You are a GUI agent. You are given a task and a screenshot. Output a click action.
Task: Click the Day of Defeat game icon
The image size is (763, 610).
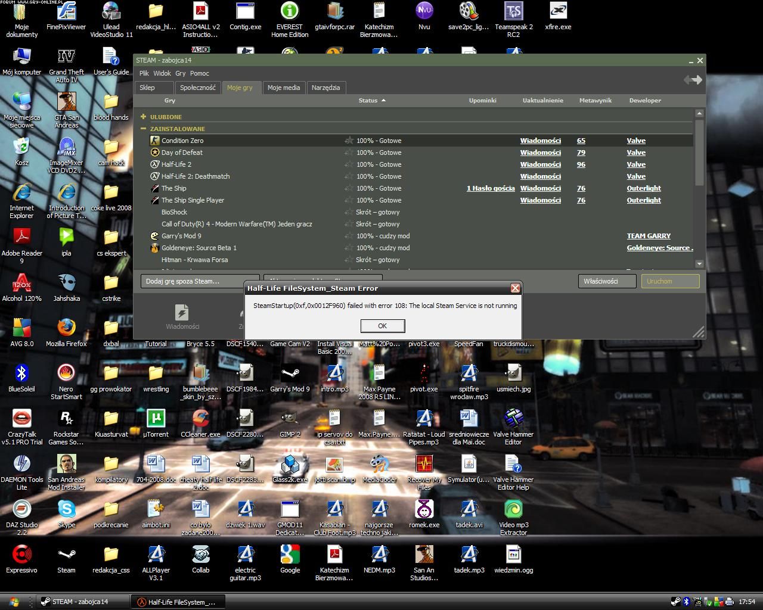(x=154, y=152)
